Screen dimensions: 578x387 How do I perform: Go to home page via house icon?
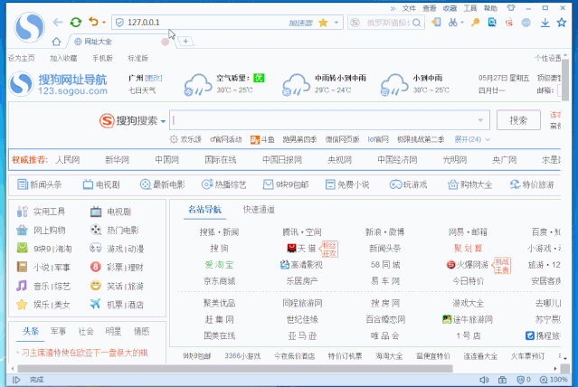(56, 42)
